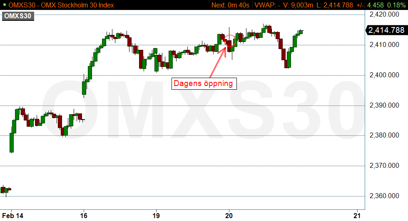
Task: Click the '21' date label on time axis
Action: point(357,216)
